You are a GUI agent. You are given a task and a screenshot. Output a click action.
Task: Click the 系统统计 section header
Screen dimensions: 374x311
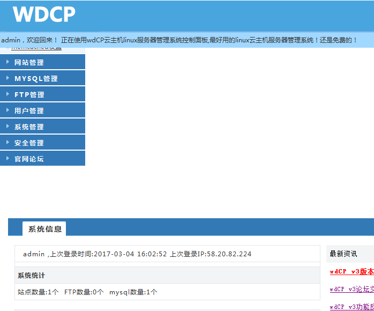167,276
